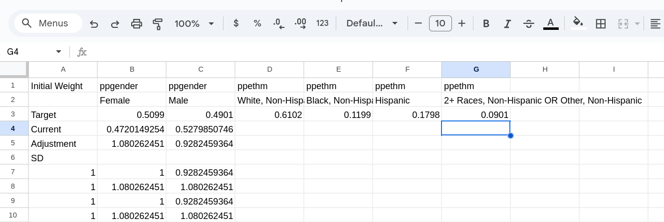Toggle strikethrough formatting
Screen dimensions: 664x222
pos(529,23)
